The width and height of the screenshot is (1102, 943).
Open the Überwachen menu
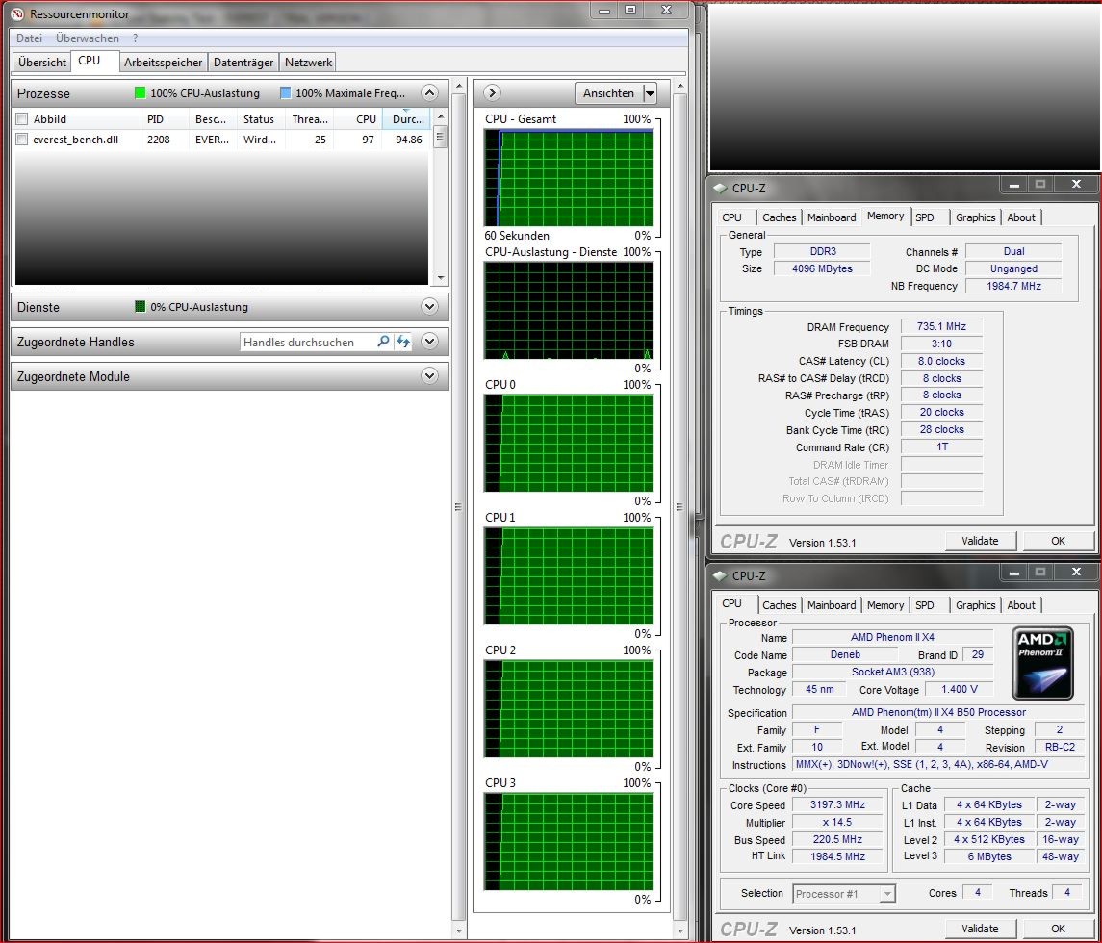tap(88, 38)
